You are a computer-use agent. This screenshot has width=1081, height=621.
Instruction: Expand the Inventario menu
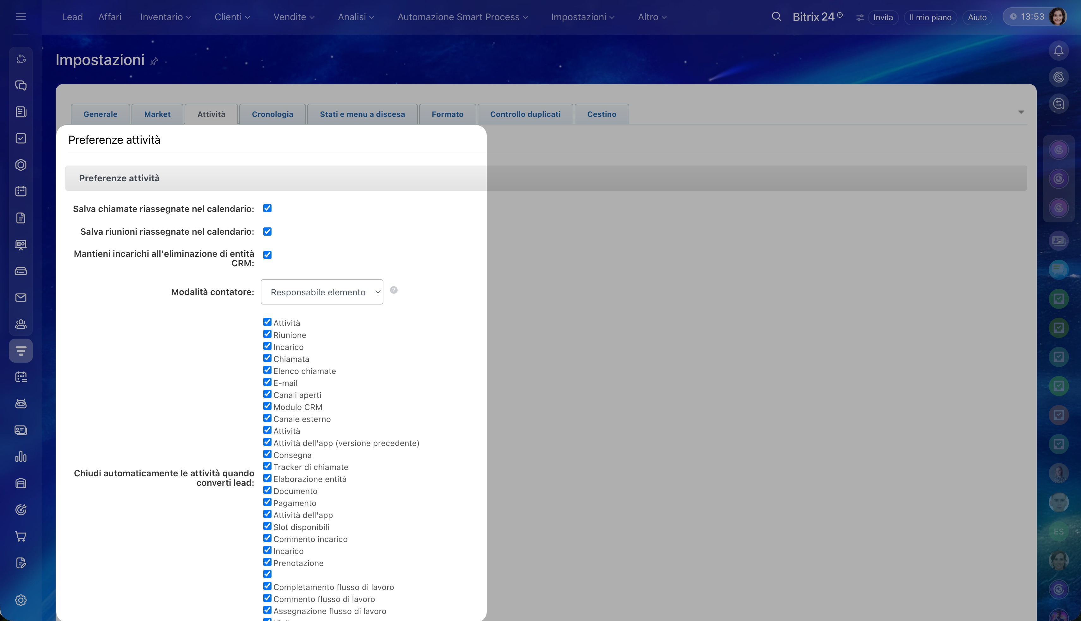[166, 17]
